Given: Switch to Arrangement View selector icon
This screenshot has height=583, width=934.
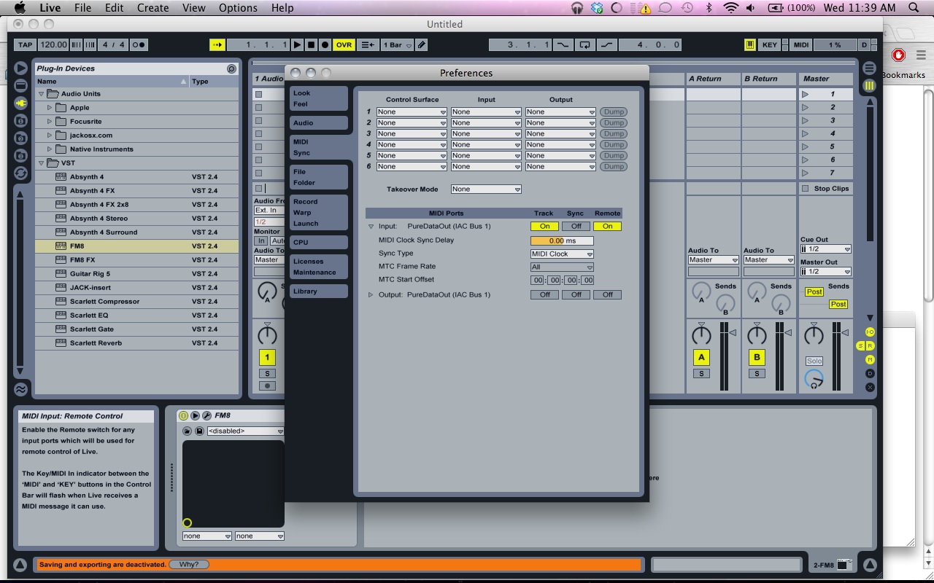Looking at the screenshot, I should [x=869, y=68].
